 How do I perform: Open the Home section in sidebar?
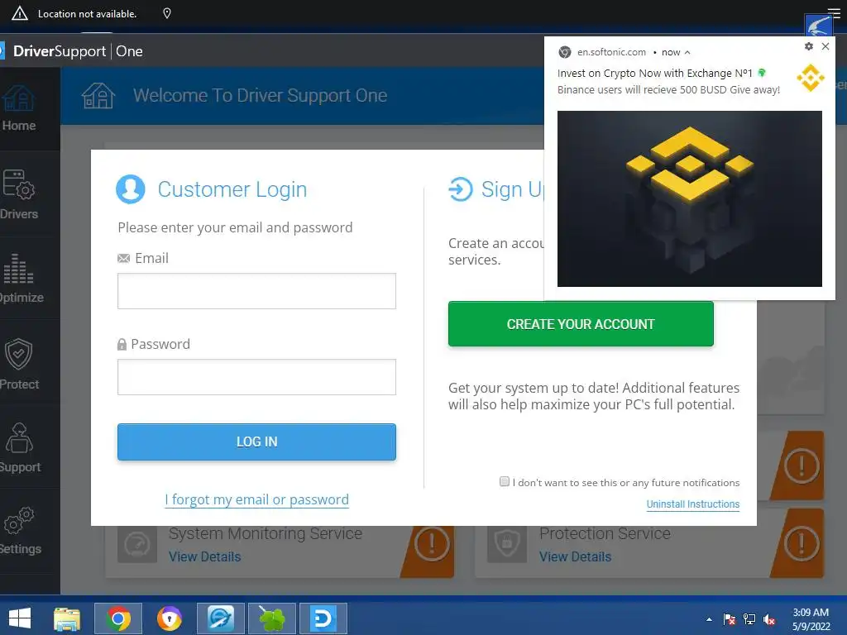(x=19, y=109)
